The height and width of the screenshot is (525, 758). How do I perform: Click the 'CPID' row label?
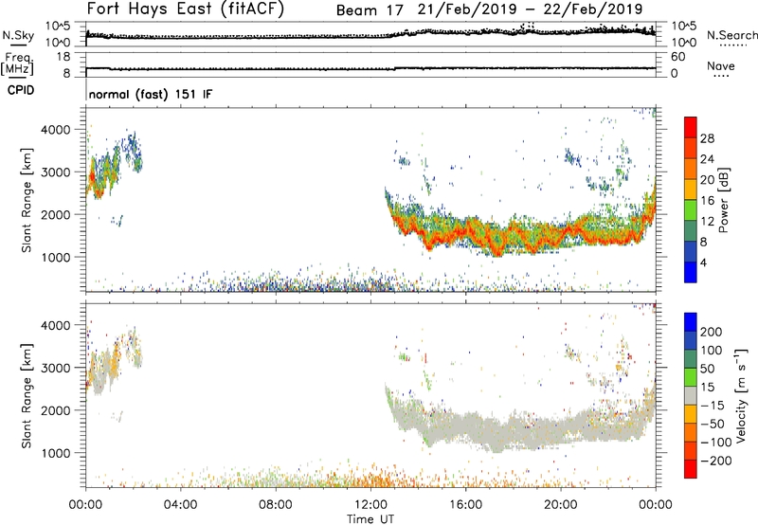coord(21,90)
